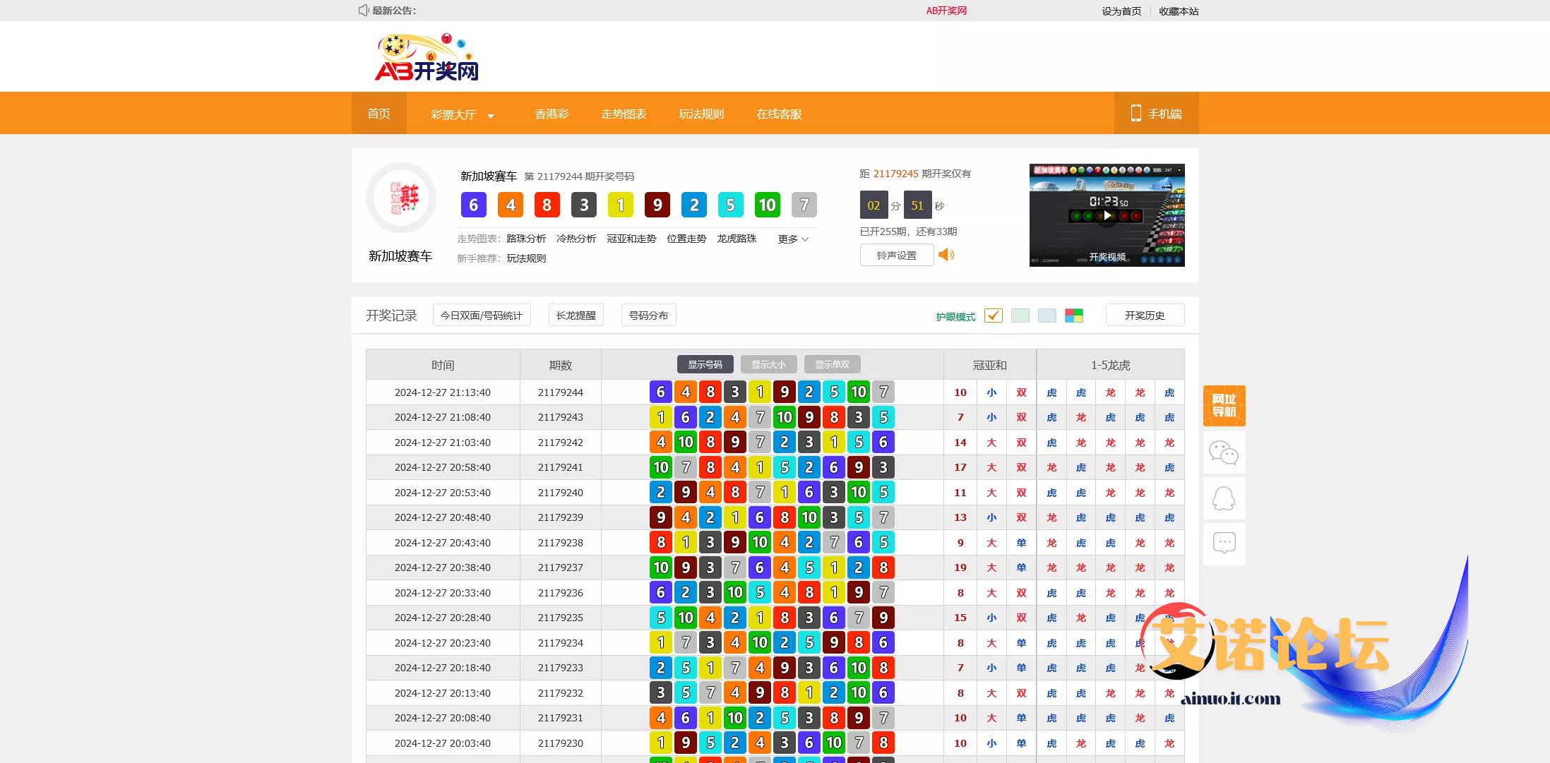Expand the 更多 trend chart options
The height and width of the screenshot is (763, 1550).
793,239
